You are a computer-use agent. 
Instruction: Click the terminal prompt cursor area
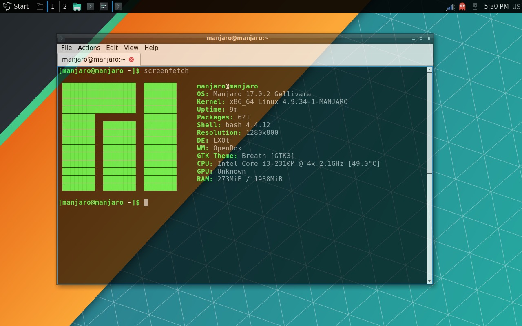coord(147,202)
